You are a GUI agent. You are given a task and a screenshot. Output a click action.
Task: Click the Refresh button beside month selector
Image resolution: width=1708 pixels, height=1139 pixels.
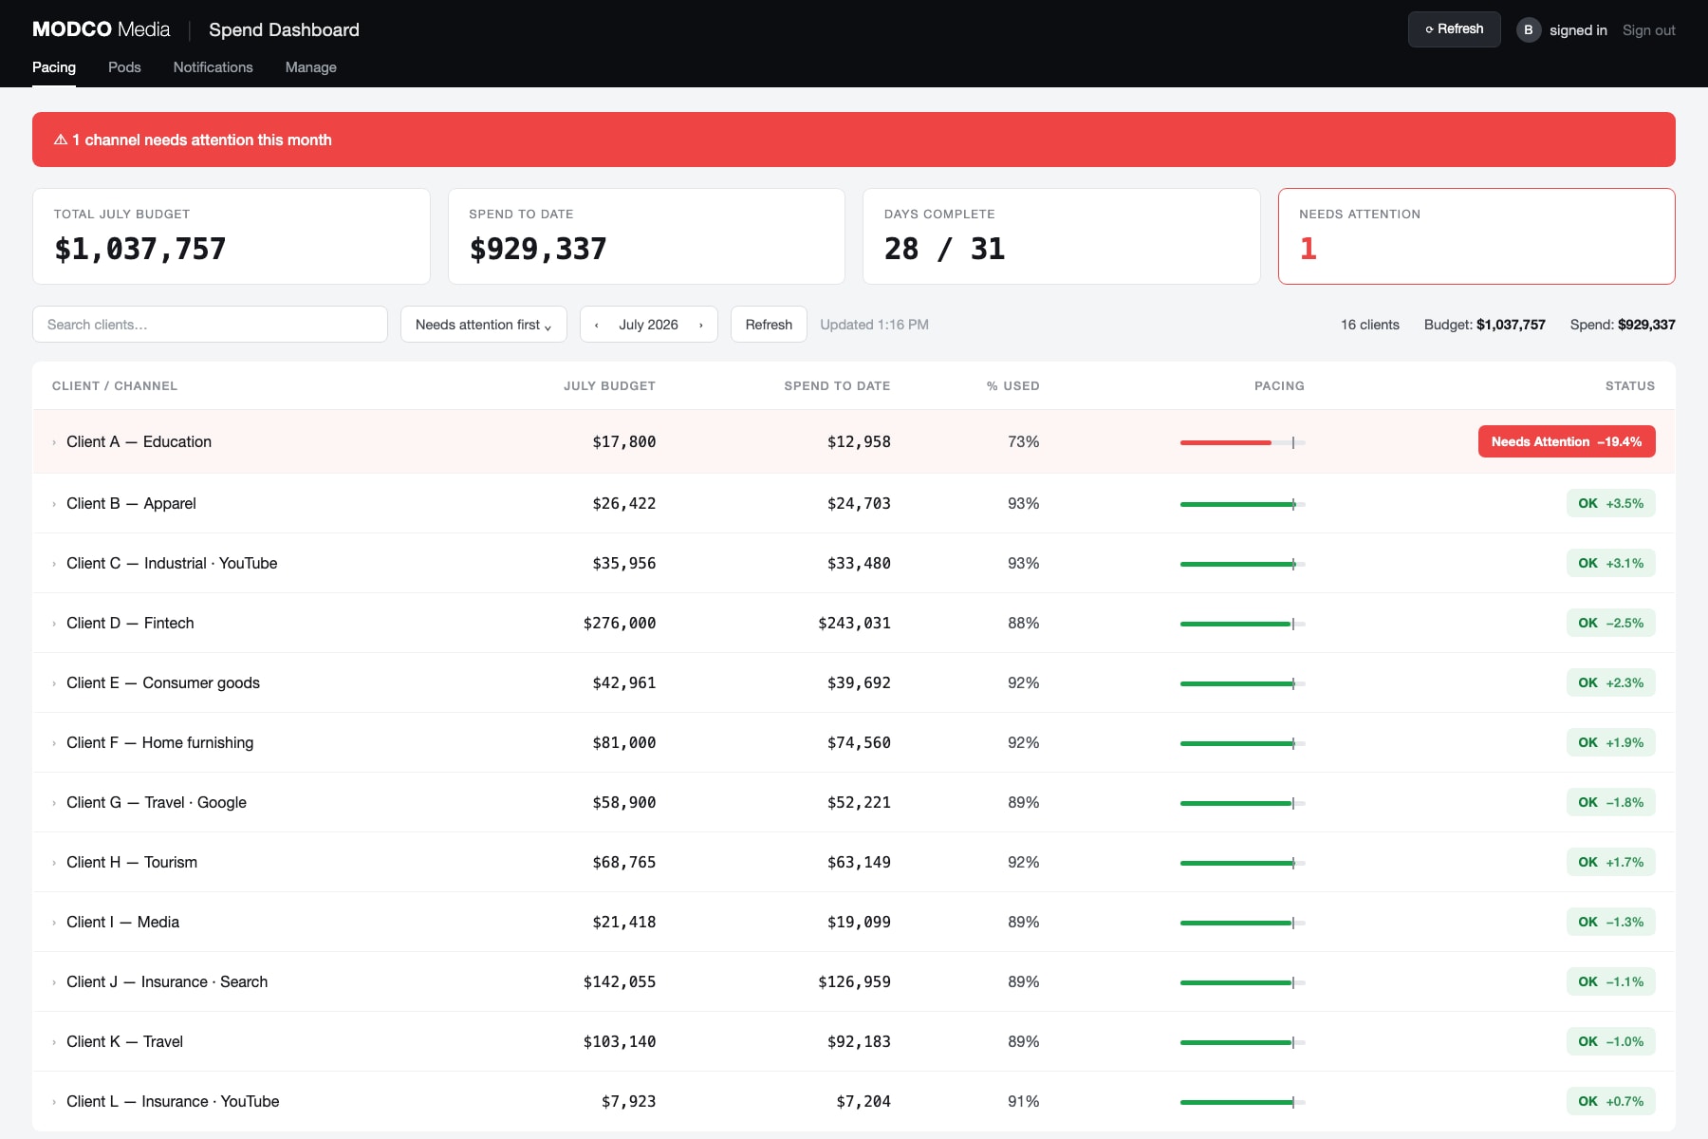tap(769, 325)
